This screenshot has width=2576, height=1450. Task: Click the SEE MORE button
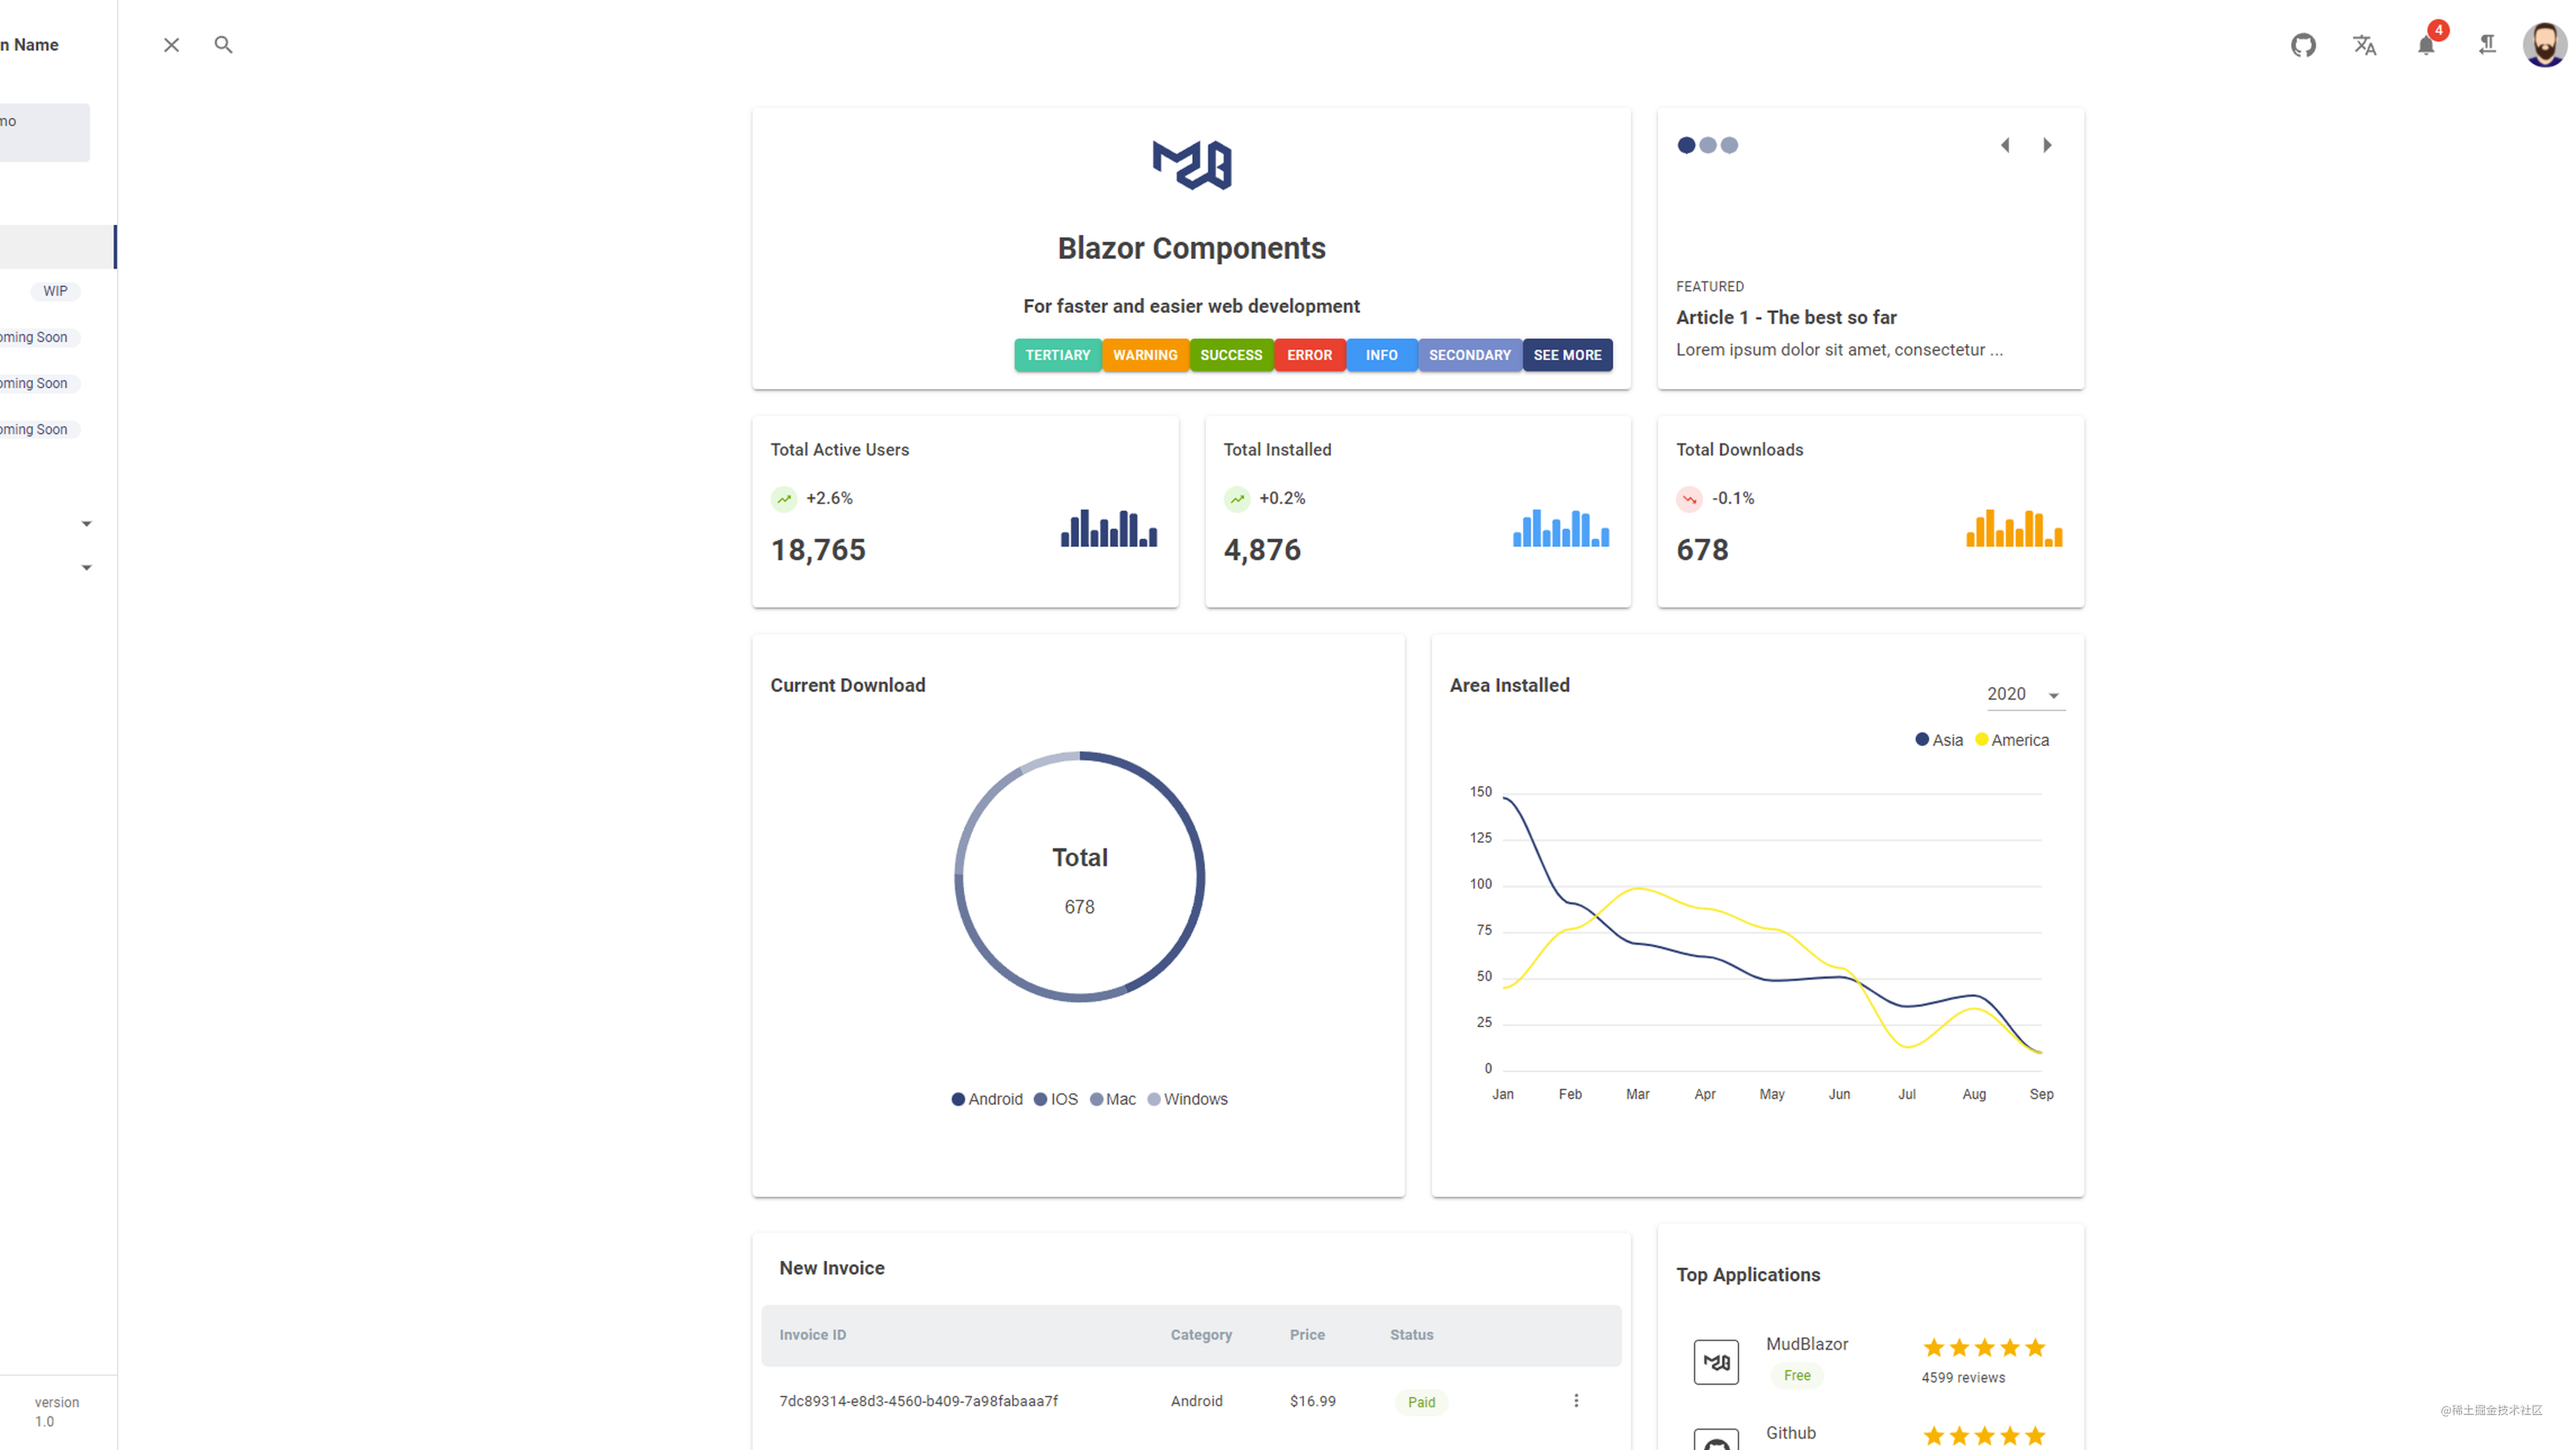(1566, 355)
